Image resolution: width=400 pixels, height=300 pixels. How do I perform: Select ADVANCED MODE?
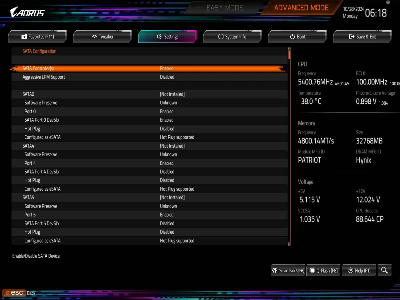point(301,8)
